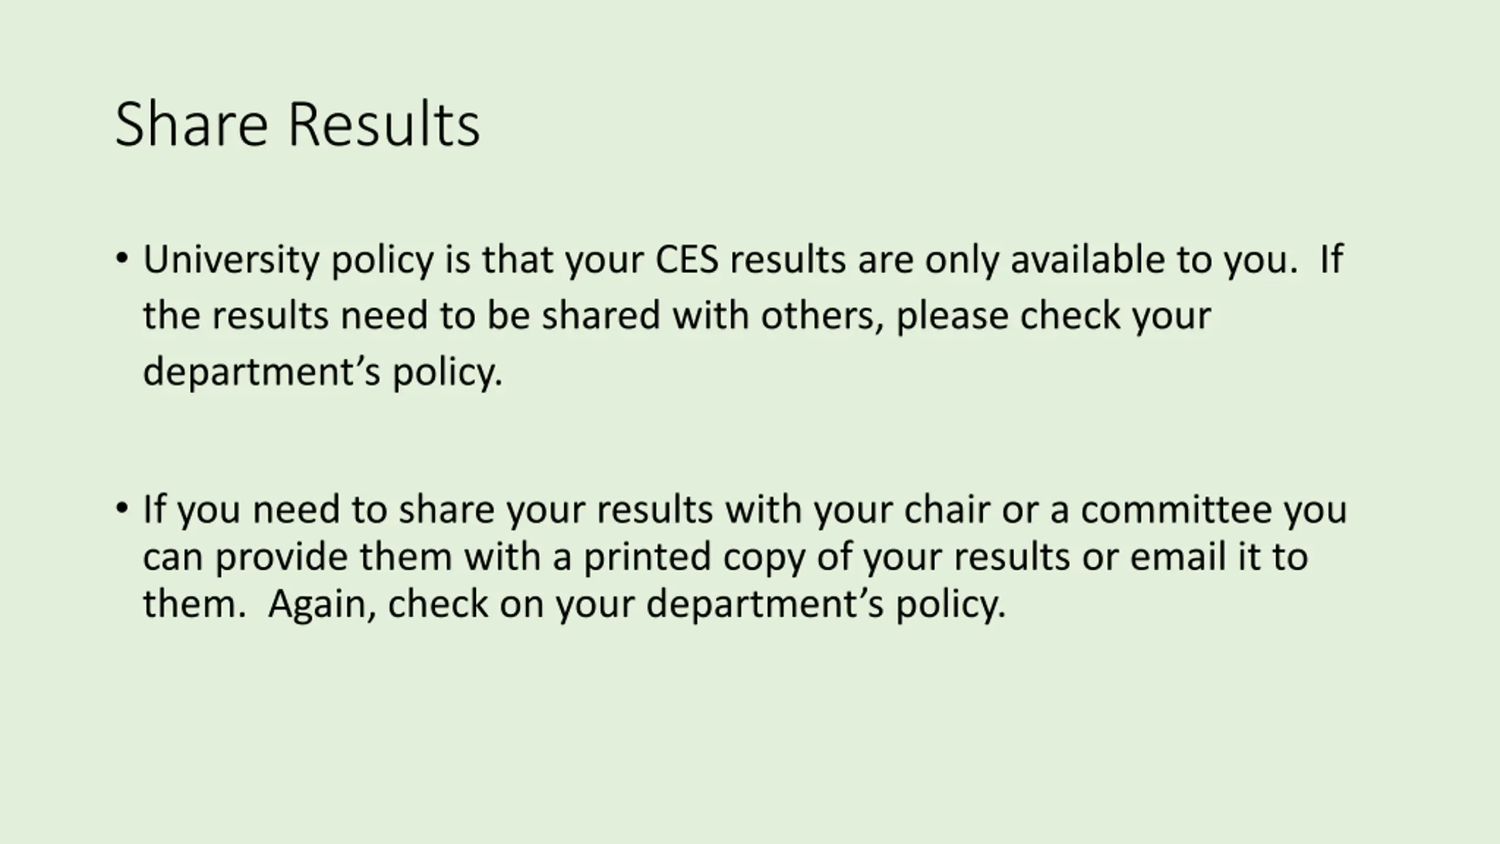
Task: Click the word University in first bullet
Action: (x=231, y=260)
